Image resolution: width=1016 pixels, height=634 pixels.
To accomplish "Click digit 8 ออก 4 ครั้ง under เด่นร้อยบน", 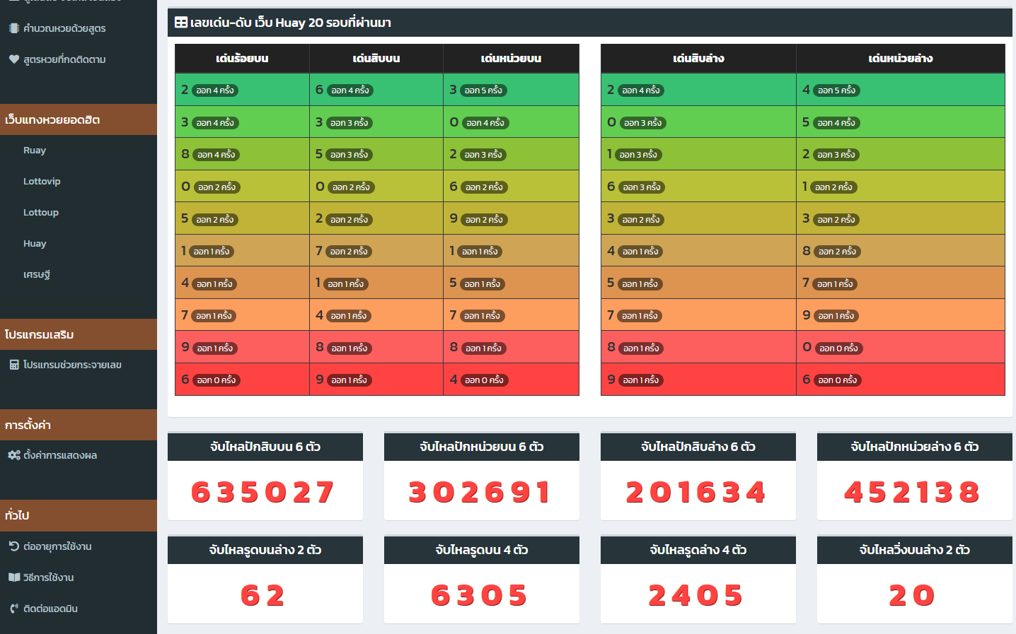I will 242,154.
